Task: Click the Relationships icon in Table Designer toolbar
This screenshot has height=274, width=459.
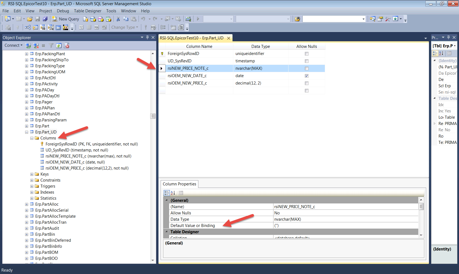Action: tap(28, 27)
